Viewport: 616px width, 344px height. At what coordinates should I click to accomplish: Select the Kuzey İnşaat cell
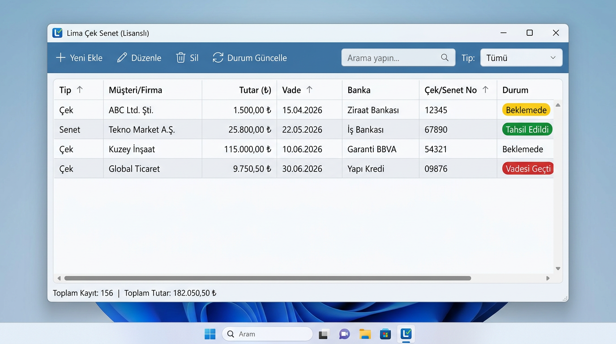click(x=153, y=149)
